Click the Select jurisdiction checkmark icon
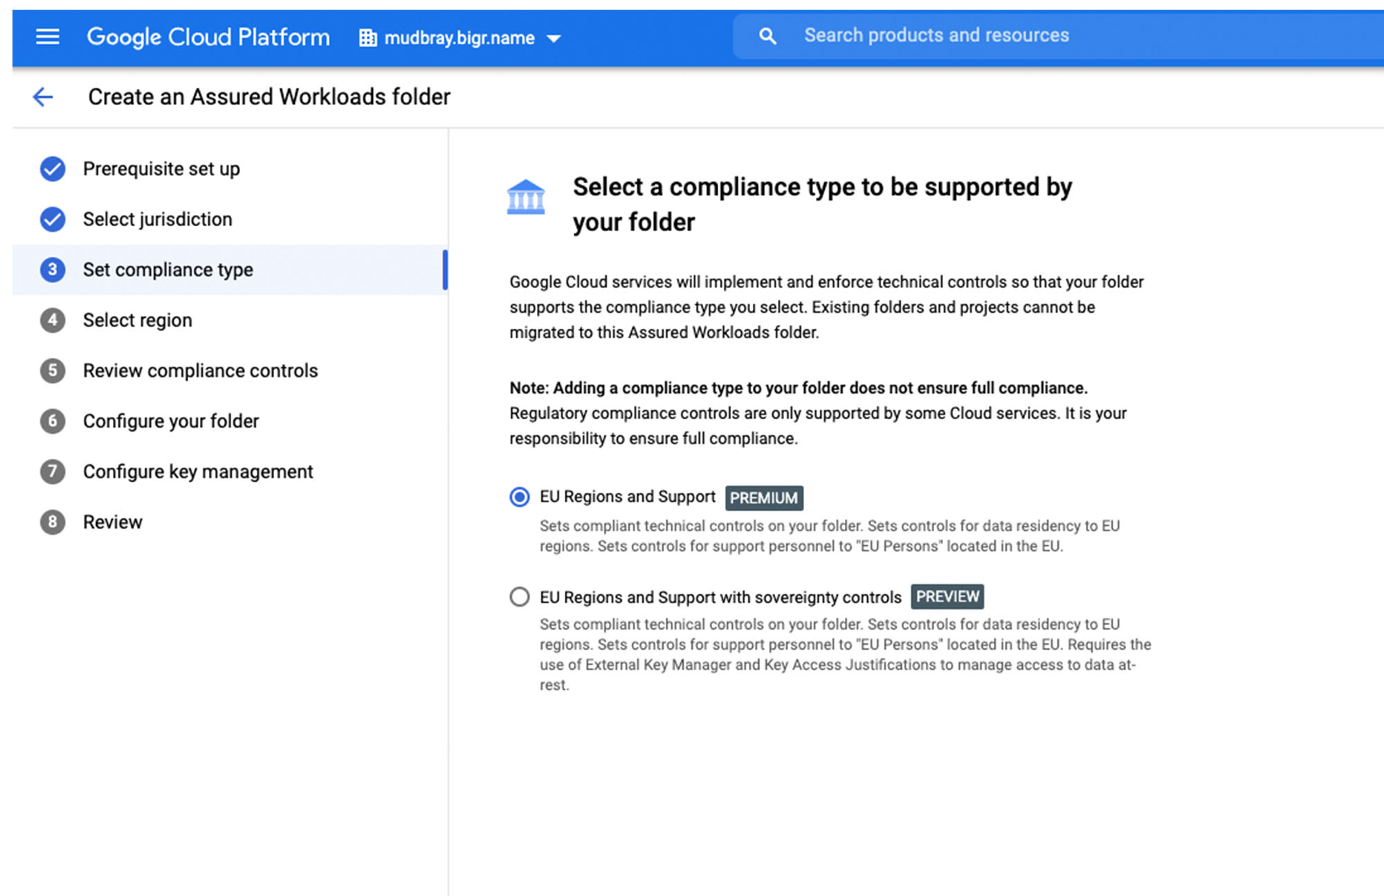Viewport: 1384px width, 896px height. [51, 220]
